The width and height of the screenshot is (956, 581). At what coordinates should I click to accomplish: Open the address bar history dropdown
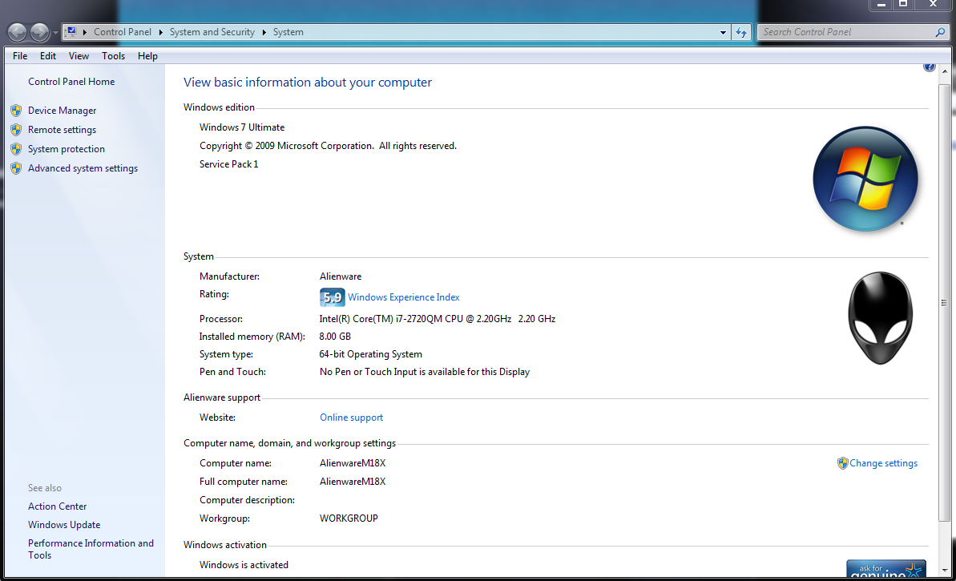coord(723,32)
